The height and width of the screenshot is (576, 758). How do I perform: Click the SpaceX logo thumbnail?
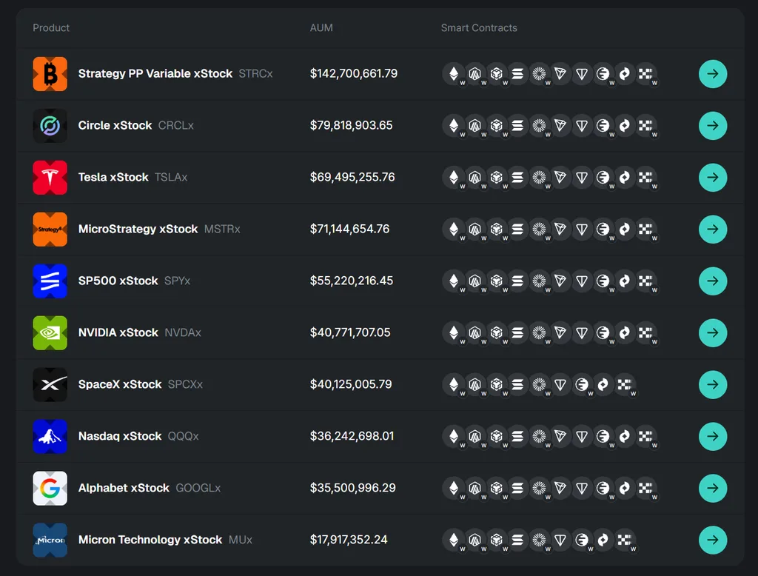pos(50,384)
